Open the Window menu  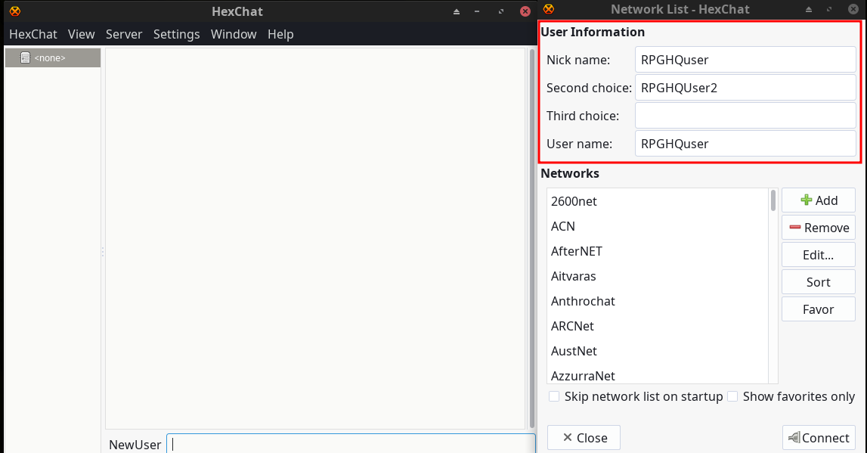tap(234, 34)
